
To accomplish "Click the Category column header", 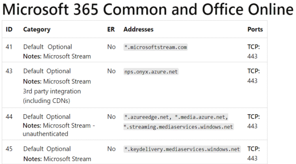I will (x=37, y=30).
